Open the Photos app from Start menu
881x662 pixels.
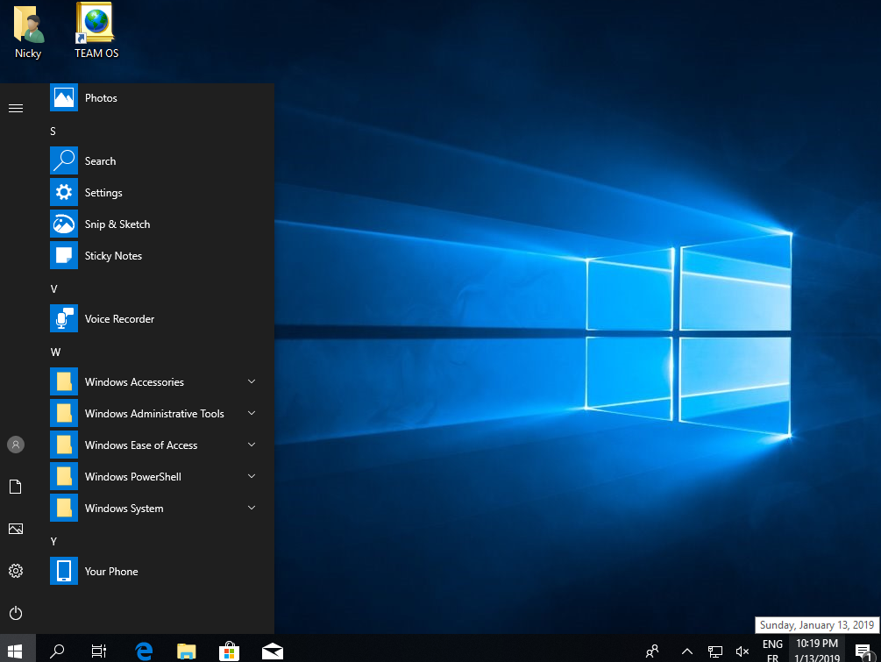(x=154, y=98)
